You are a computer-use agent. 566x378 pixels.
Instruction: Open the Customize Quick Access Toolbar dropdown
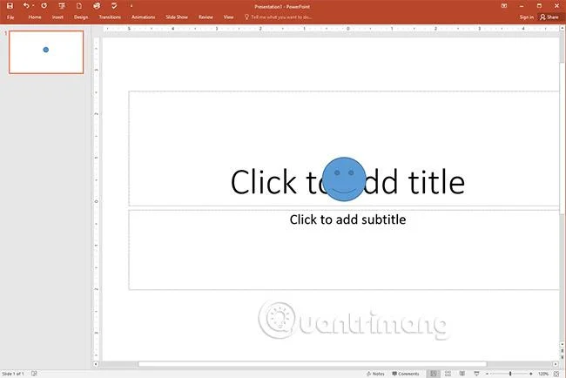(x=131, y=6)
